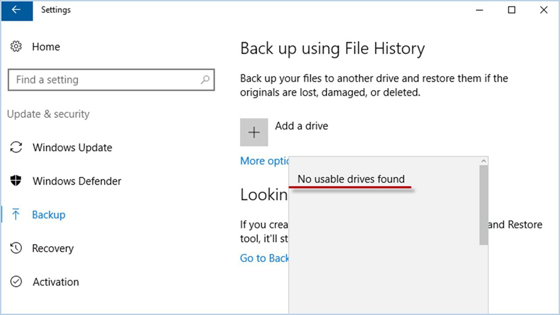Image resolution: width=560 pixels, height=315 pixels.
Task: Click the back arrow in title bar
Action: [16, 10]
